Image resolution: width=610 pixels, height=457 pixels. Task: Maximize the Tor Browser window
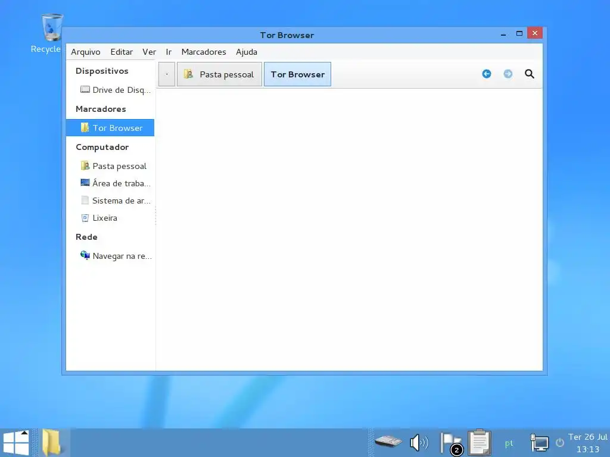[x=519, y=33]
